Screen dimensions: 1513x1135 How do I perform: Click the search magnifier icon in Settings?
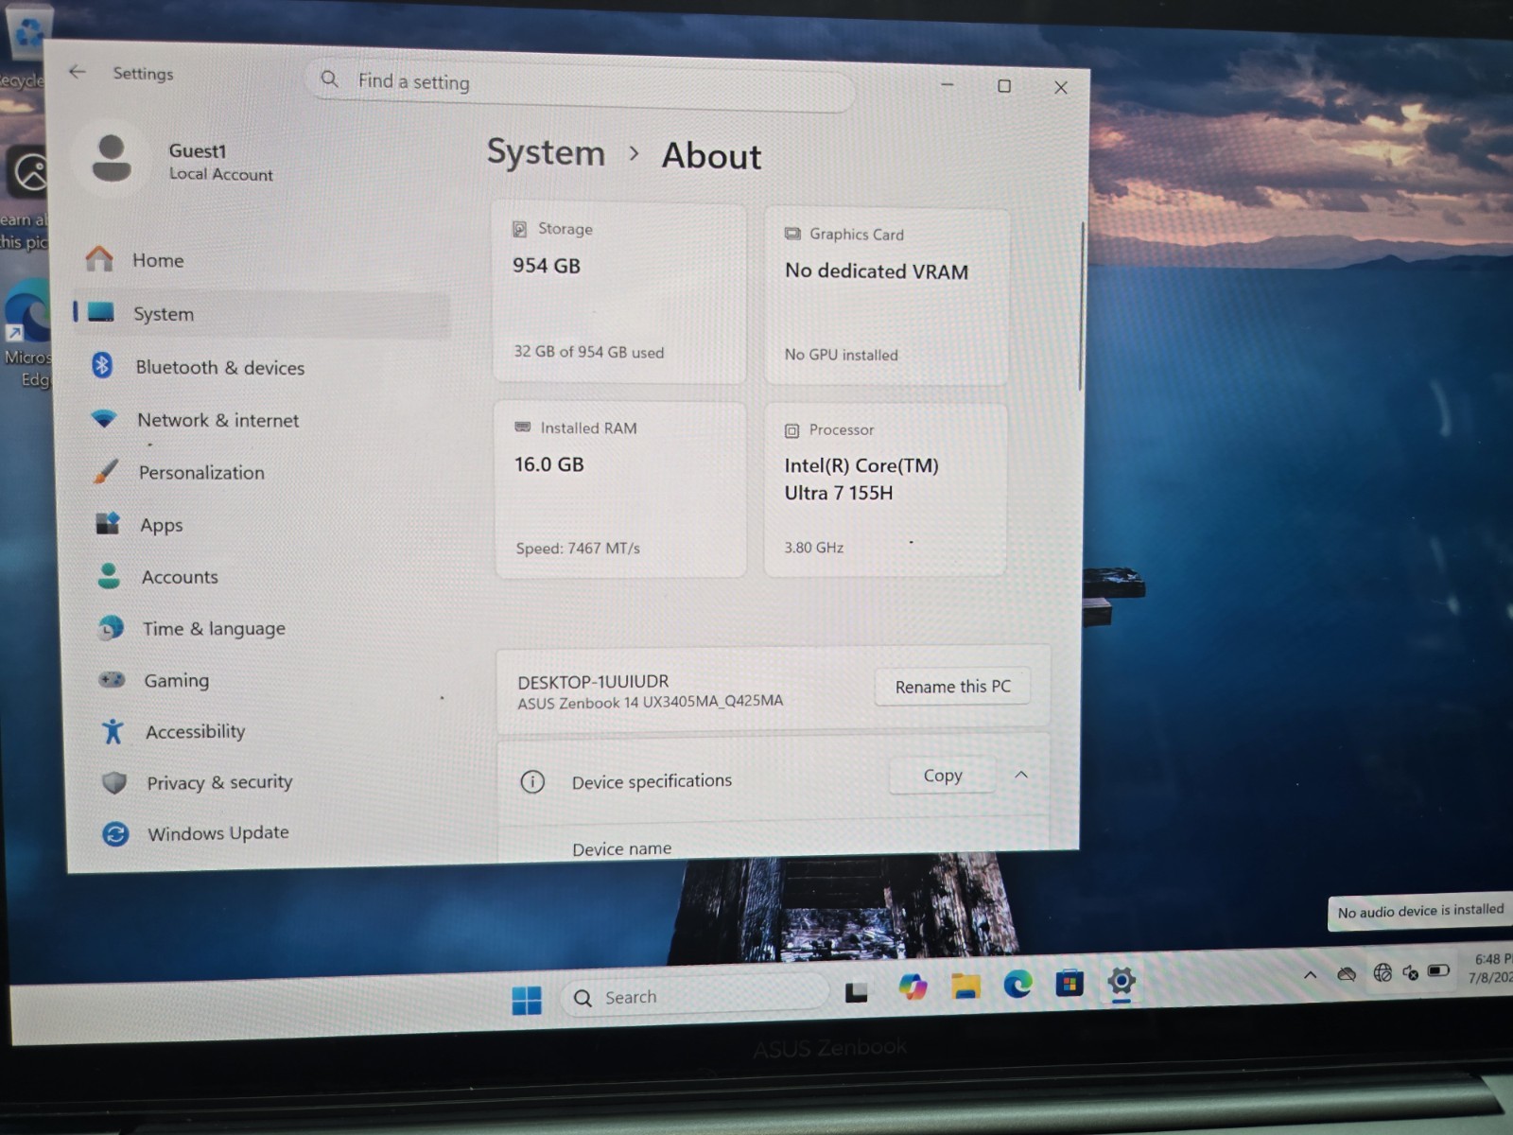tap(329, 79)
